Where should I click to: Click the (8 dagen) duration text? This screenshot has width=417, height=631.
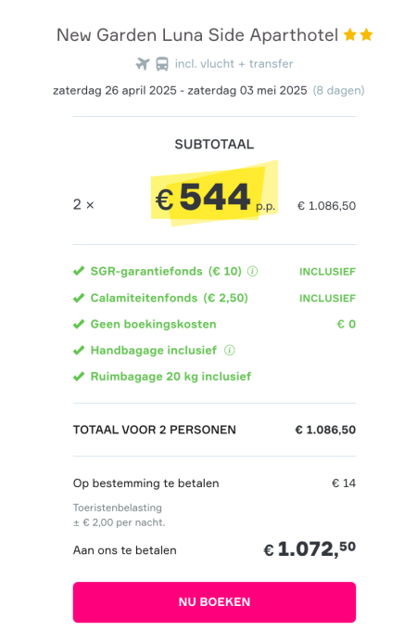click(338, 90)
